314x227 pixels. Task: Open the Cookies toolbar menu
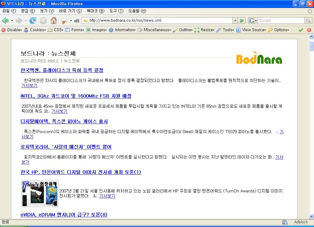point(35,30)
